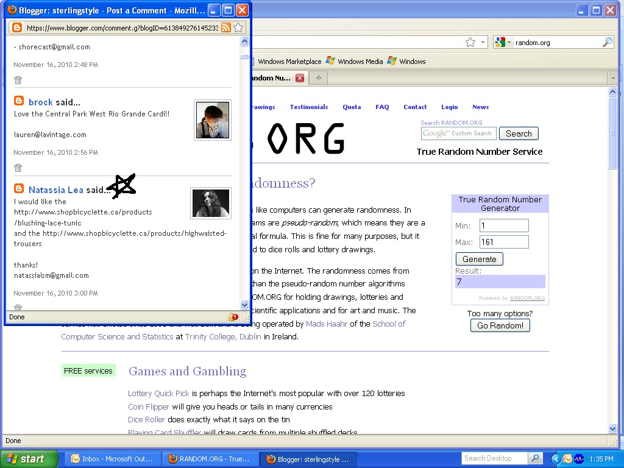Viewport: 624px width, 468px height.
Task: Click the Outlook icon in system tray
Action: click(567, 459)
